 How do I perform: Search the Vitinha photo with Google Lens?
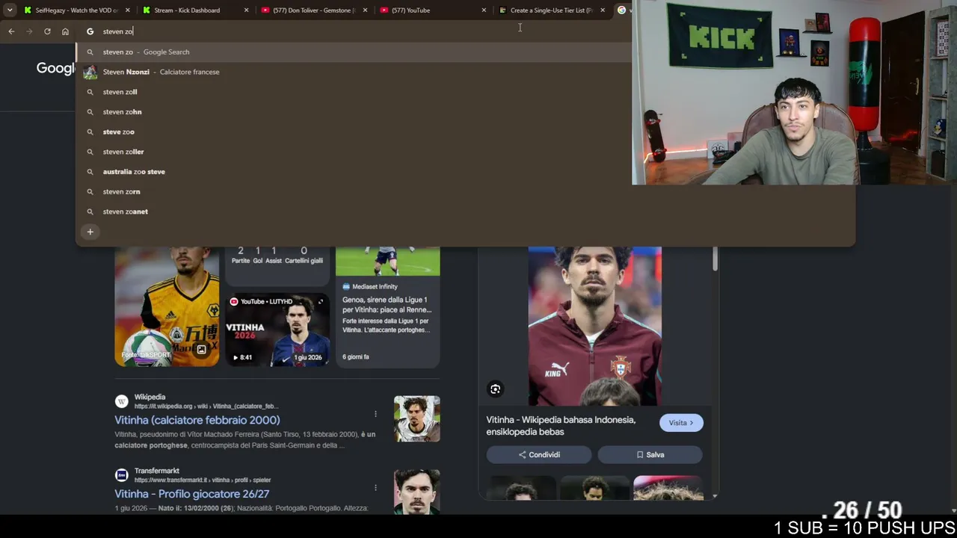click(495, 389)
